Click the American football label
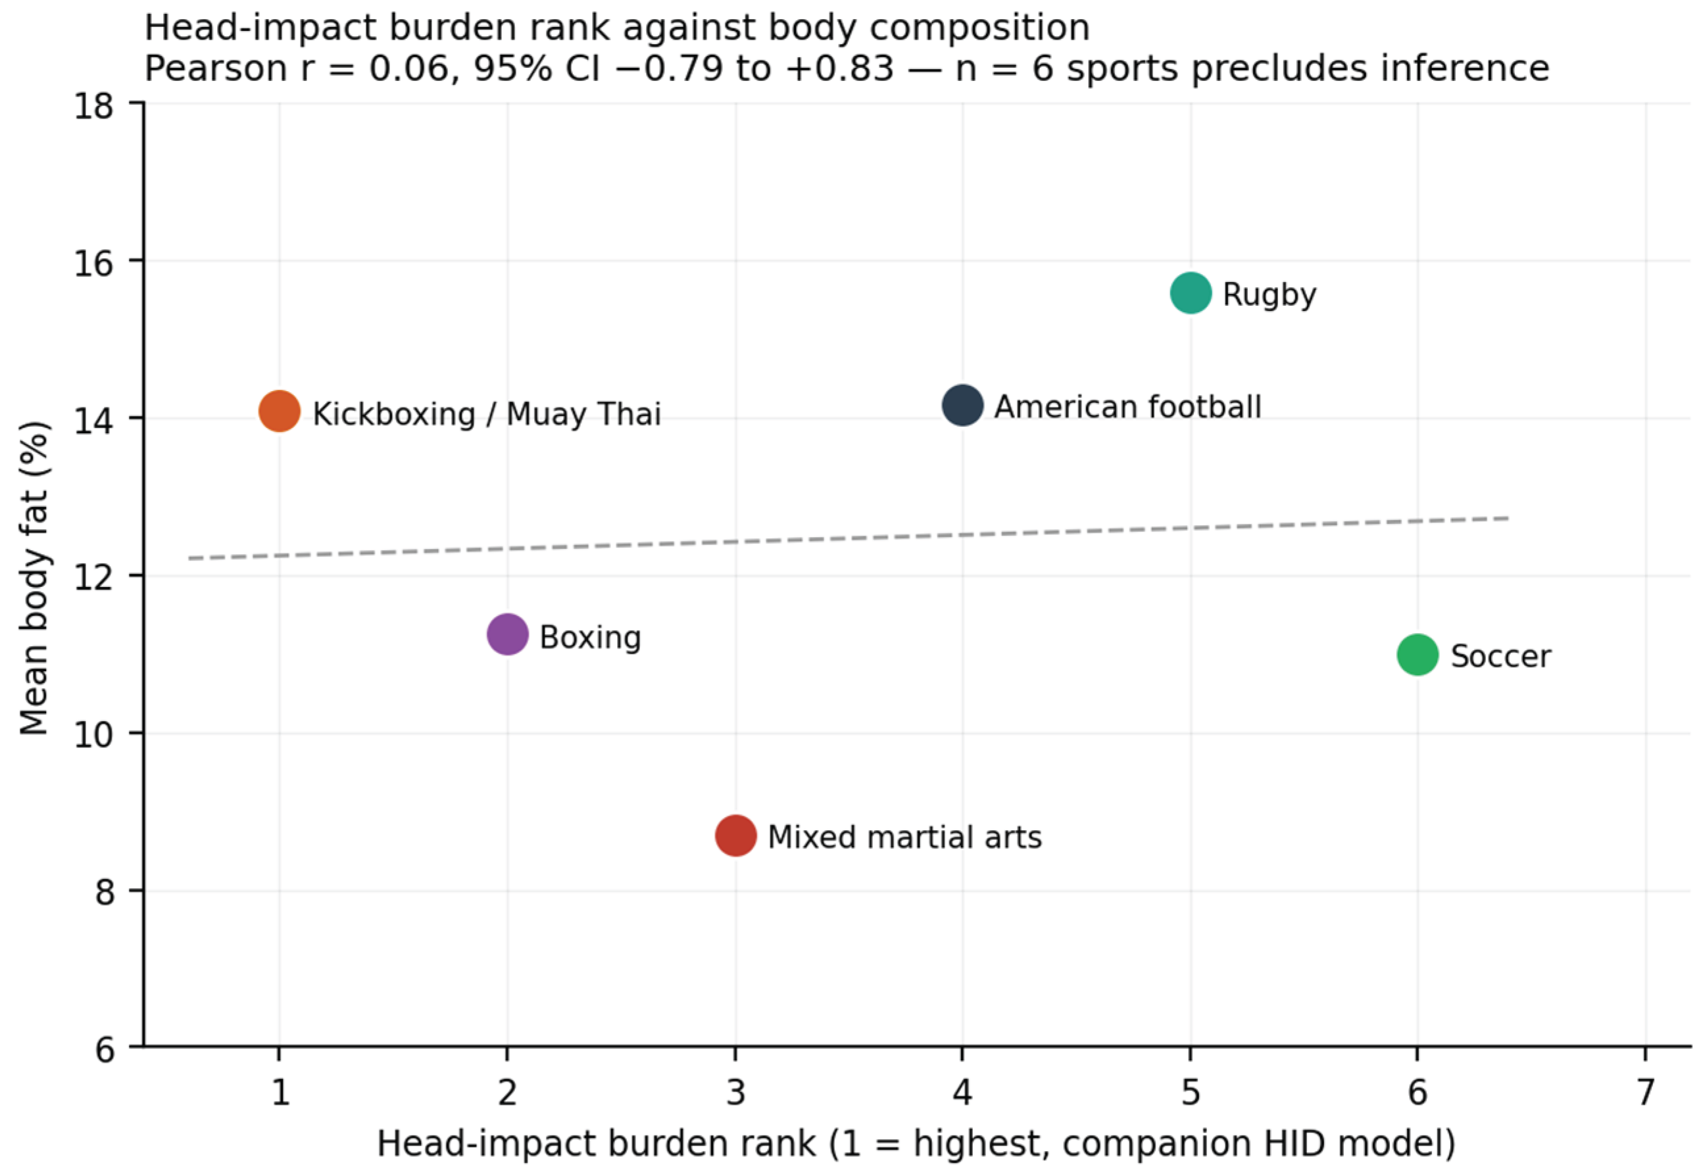Image resolution: width=1703 pixels, height=1176 pixels. tap(1127, 407)
